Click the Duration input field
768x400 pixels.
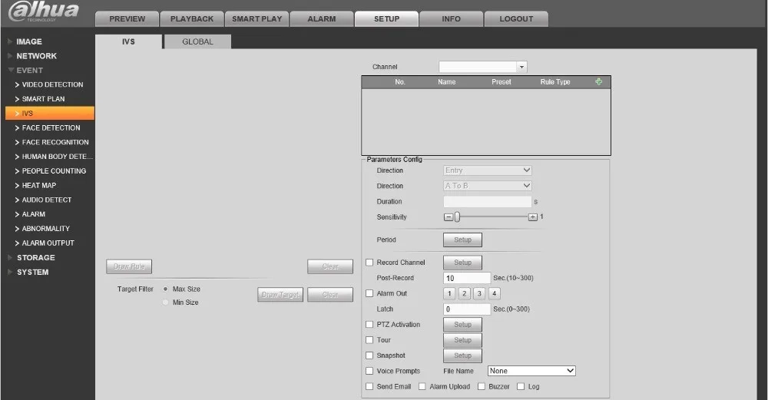[488, 201]
